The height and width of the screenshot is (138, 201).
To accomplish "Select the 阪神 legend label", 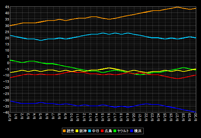I will [83, 131].
